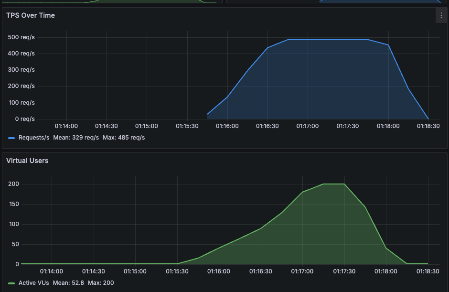The height and width of the screenshot is (292, 449).
Task: Click the '400 req/s' axis label
Action: click(x=21, y=54)
